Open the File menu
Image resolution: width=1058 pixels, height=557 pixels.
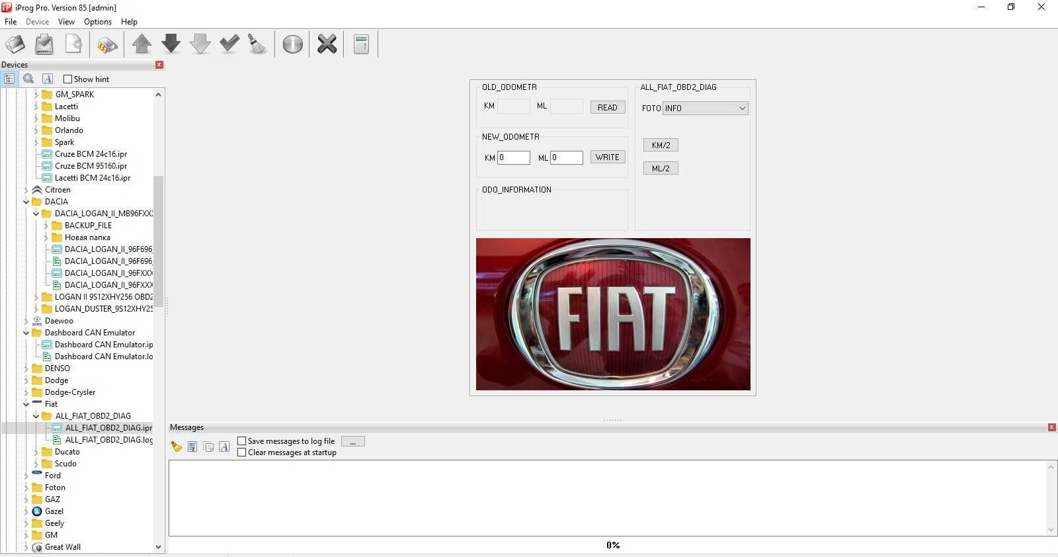point(11,22)
